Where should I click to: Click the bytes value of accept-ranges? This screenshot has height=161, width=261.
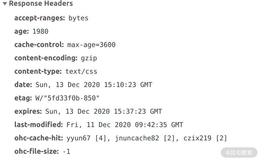click(78, 18)
